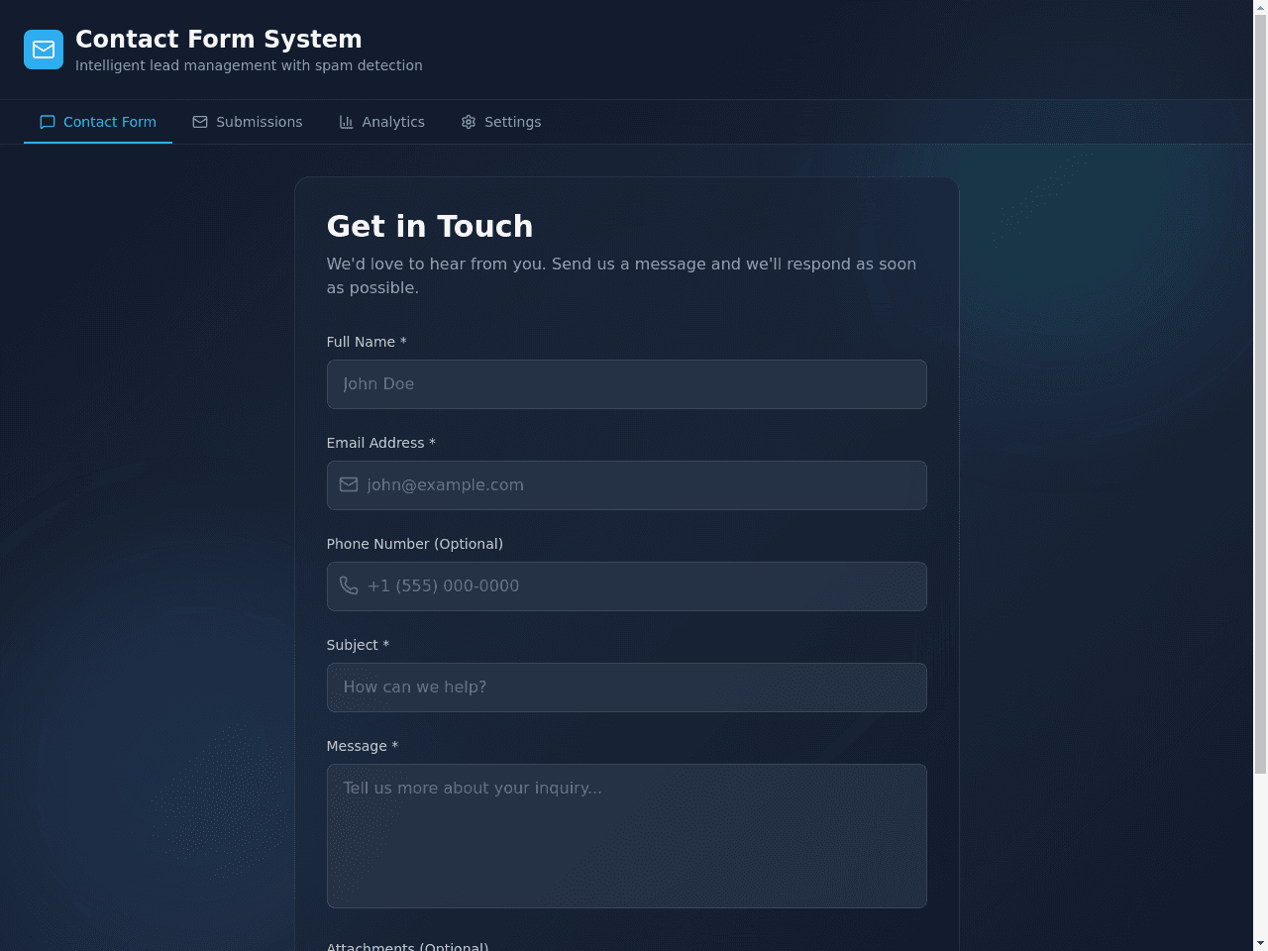The width and height of the screenshot is (1268, 951).
Task: Click the vertical scrollbar thumb
Action: [x=1260, y=393]
